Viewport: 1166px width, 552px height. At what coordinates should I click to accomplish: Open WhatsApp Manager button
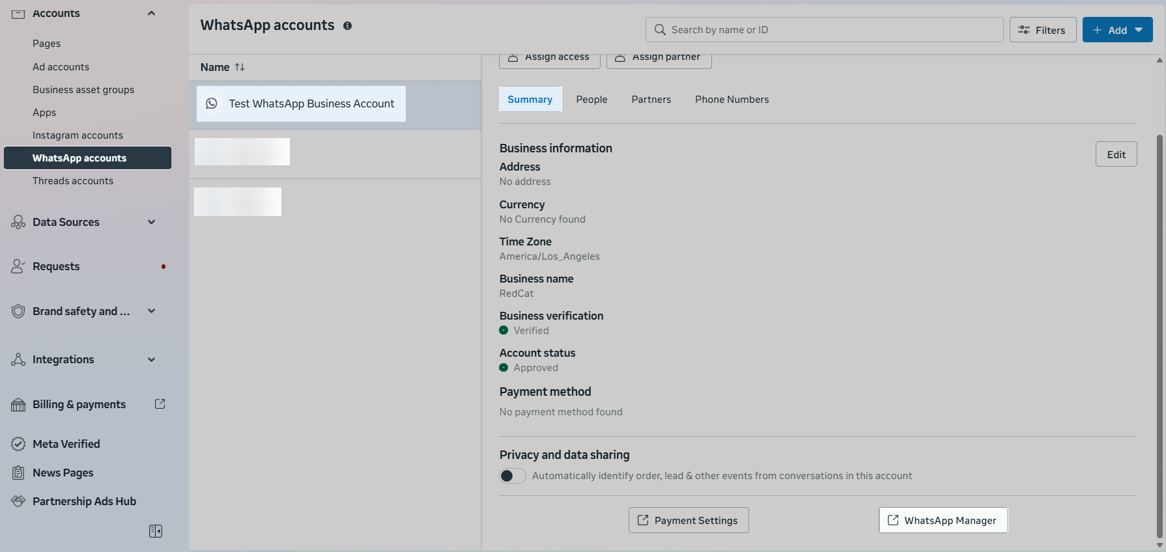pyautogui.click(x=943, y=520)
